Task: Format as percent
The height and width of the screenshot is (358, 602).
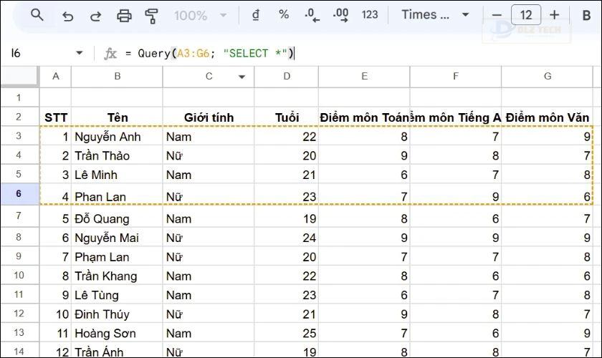Action: (x=284, y=14)
